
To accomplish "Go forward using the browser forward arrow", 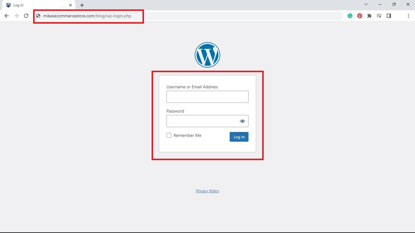I will tap(16, 16).
